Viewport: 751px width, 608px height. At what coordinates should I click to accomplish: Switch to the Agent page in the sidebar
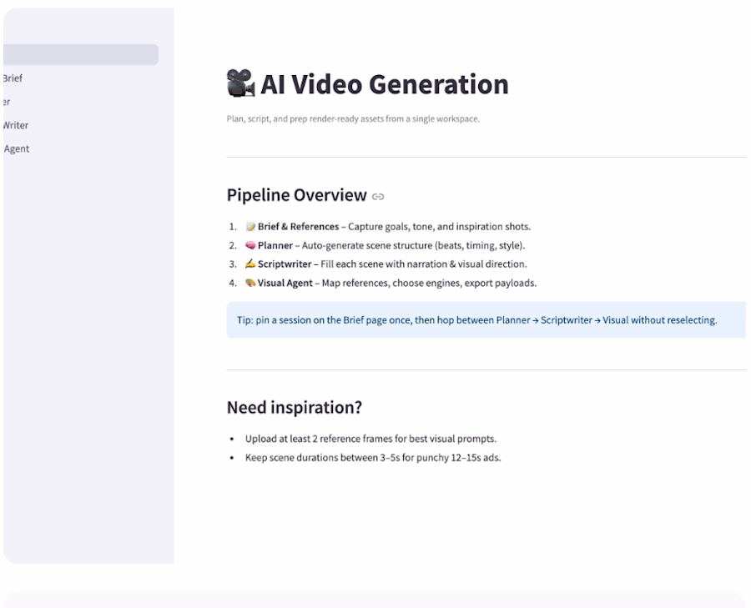[17, 149]
